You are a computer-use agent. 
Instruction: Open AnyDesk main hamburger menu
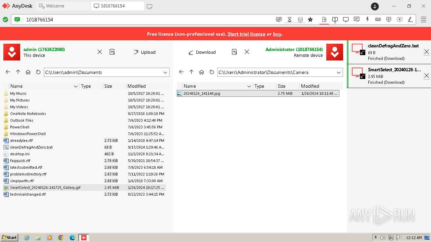click(424, 19)
